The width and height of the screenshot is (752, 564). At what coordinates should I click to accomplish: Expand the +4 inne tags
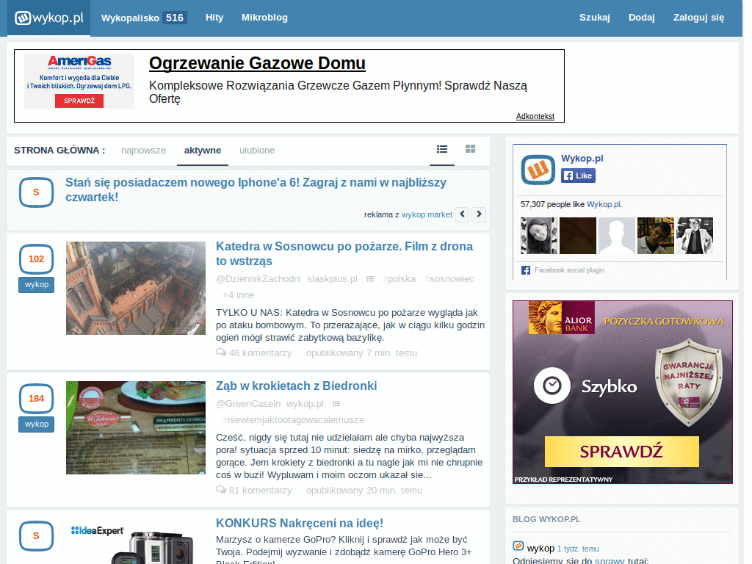tap(239, 295)
